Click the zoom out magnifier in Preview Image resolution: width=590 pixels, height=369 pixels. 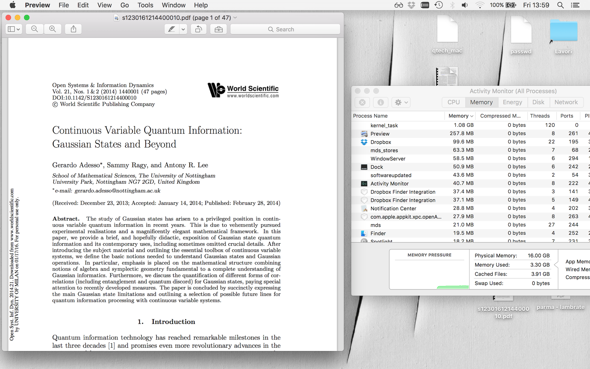[x=34, y=29]
